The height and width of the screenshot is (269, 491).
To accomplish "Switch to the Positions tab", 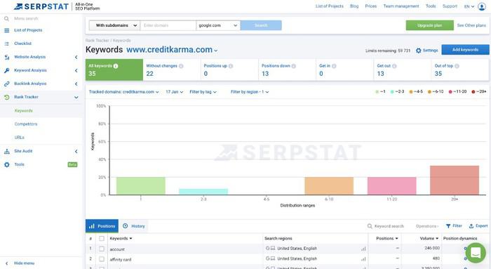I will pyautogui.click(x=102, y=226).
